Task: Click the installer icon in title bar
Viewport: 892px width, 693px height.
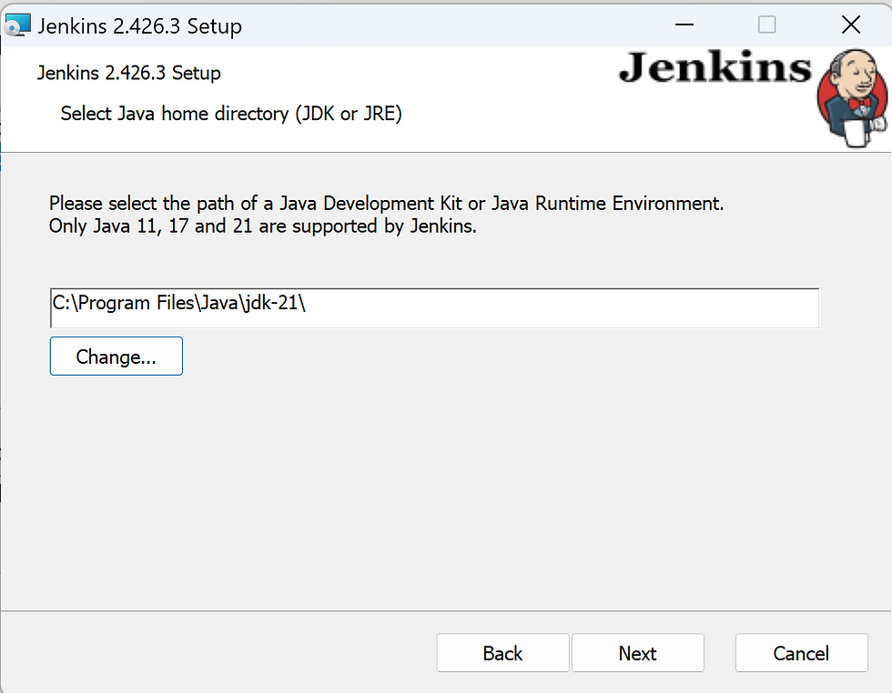Action: pos(17,25)
